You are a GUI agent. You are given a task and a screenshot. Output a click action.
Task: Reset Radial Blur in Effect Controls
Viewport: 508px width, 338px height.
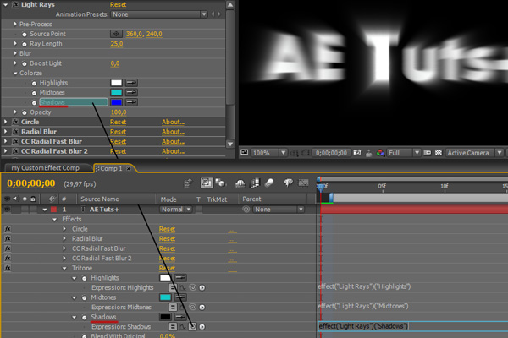coord(118,132)
